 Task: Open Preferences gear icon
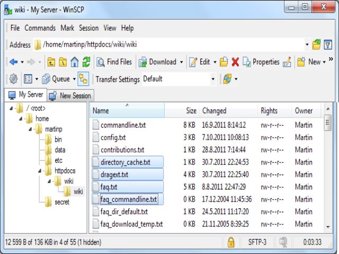coord(13,79)
